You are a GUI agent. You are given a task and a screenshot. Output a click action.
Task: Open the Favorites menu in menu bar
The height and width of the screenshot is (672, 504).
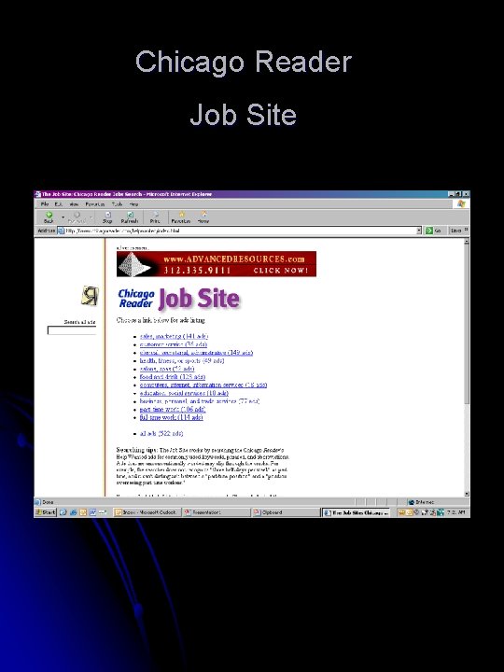(94, 204)
